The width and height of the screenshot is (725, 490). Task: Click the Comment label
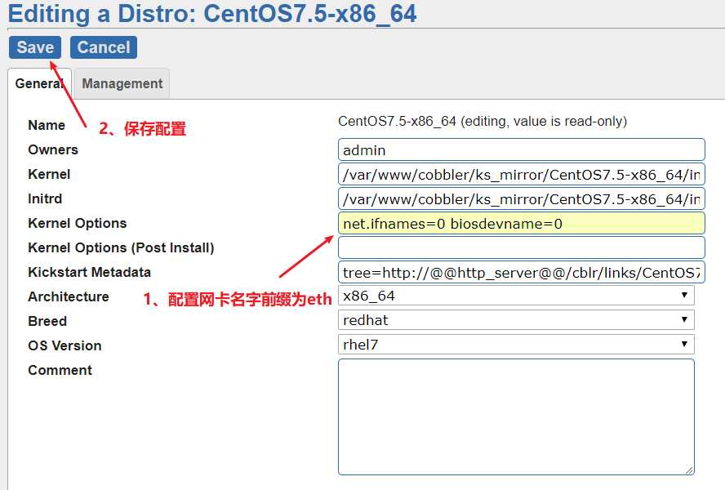tap(60, 371)
